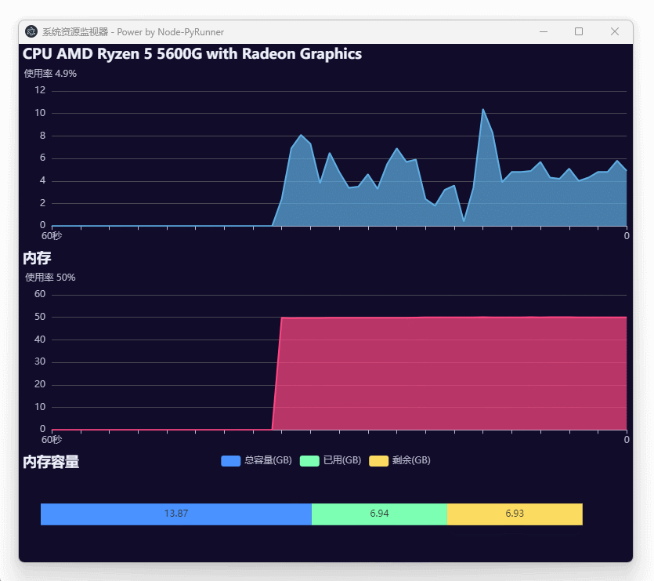Click the 内存 section heading

[x=37, y=258]
